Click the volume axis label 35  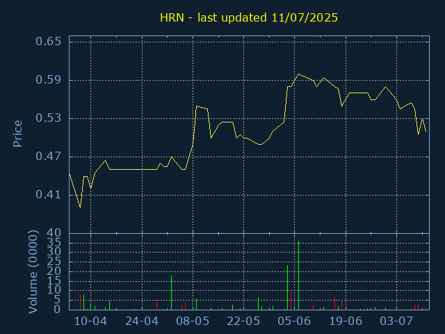coord(54,243)
